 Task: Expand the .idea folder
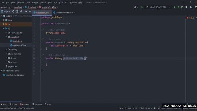click(4, 20)
